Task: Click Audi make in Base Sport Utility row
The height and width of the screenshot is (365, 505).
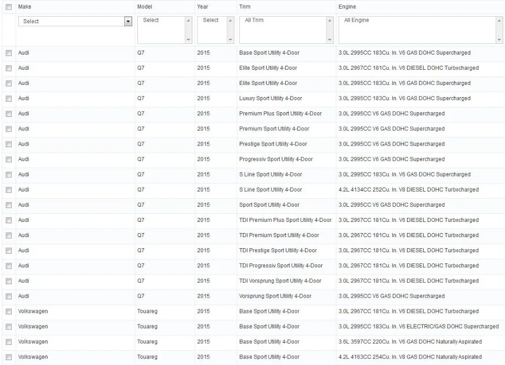Action: [x=24, y=53]
